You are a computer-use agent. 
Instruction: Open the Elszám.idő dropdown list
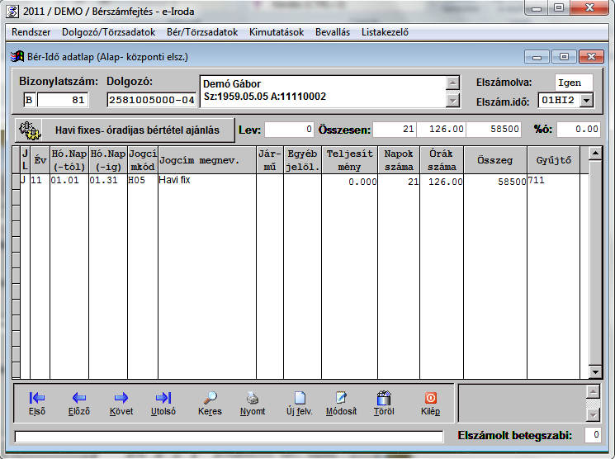[586, 100]
